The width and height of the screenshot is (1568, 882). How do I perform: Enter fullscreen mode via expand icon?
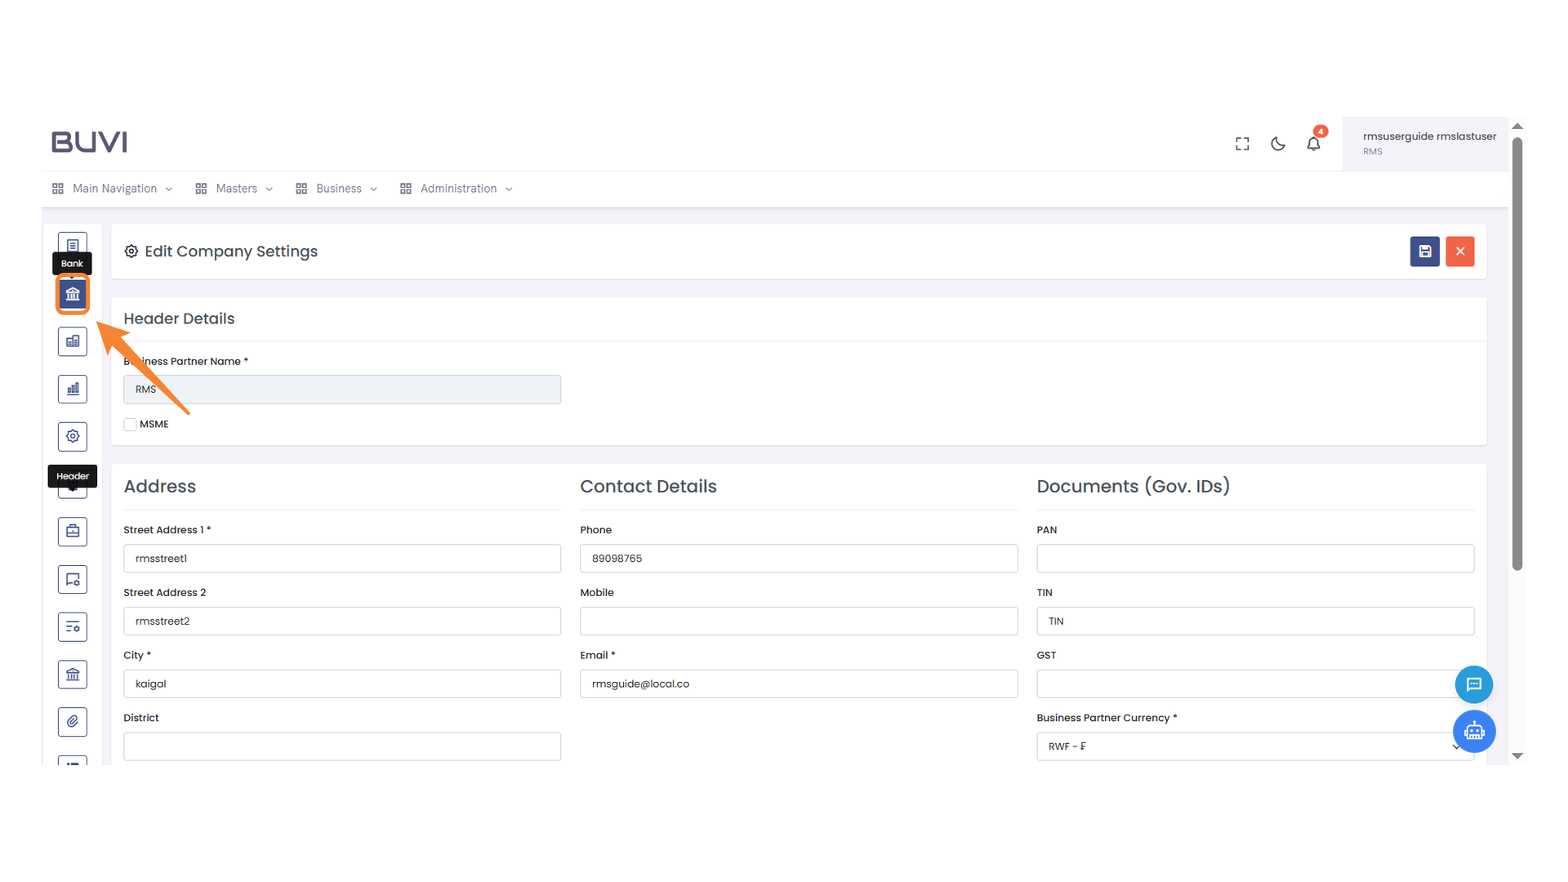coord(1242,144)
